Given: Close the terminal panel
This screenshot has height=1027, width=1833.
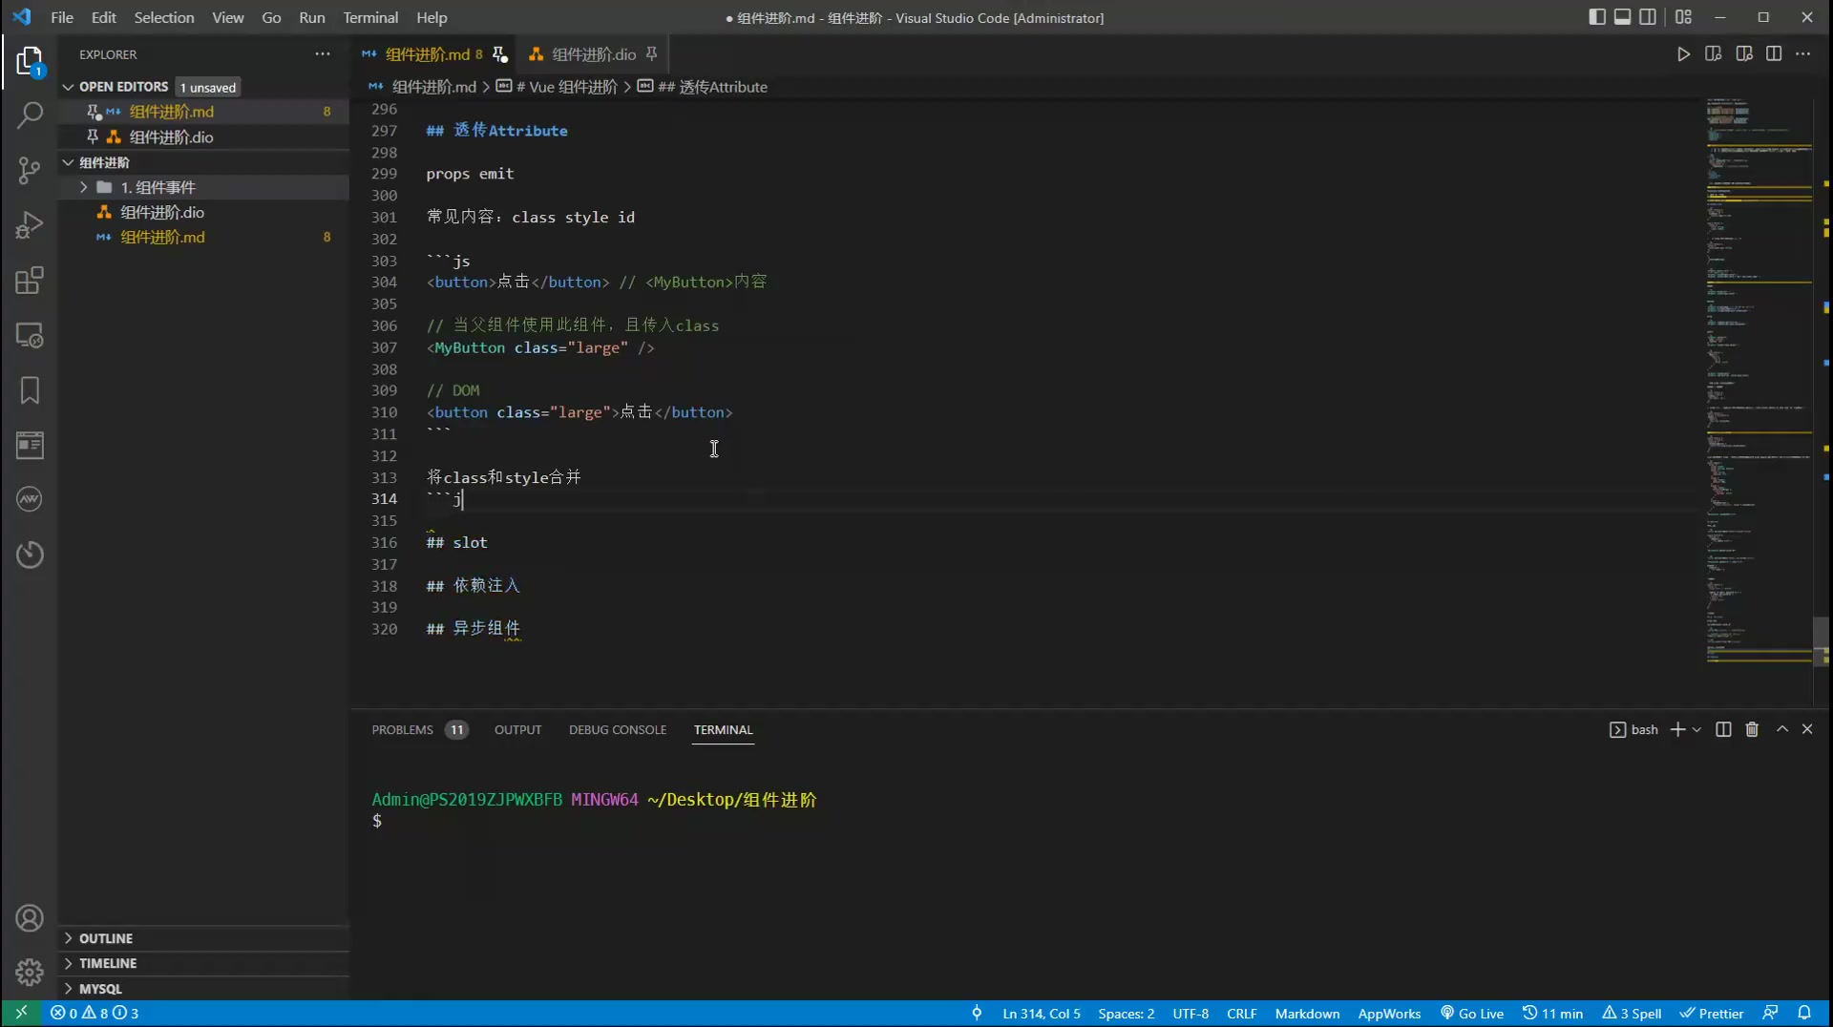Looking at the screenshot, I should 1807,729.
